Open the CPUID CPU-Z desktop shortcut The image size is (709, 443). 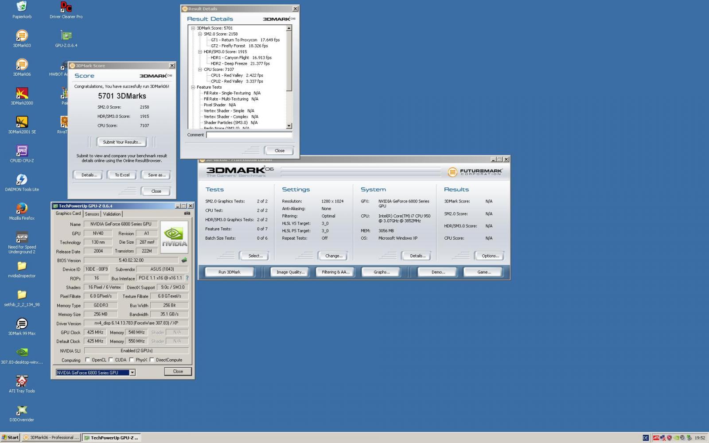tap(22, 151)
